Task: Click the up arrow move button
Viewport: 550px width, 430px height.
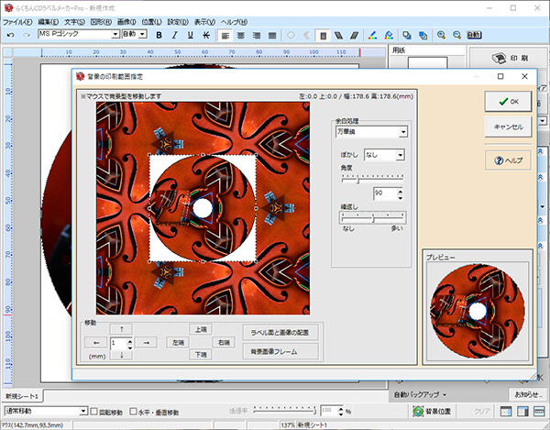Action: coord(120,328)
